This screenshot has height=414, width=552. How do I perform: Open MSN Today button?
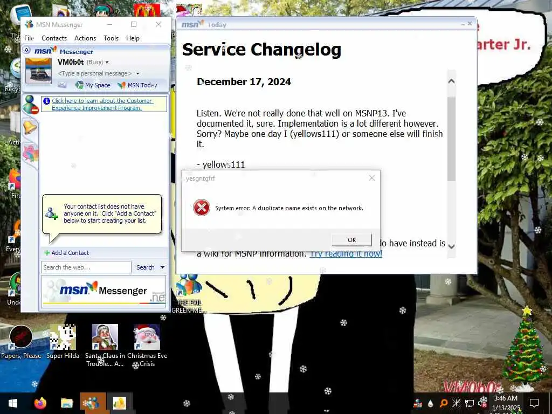tap(137, 85)
